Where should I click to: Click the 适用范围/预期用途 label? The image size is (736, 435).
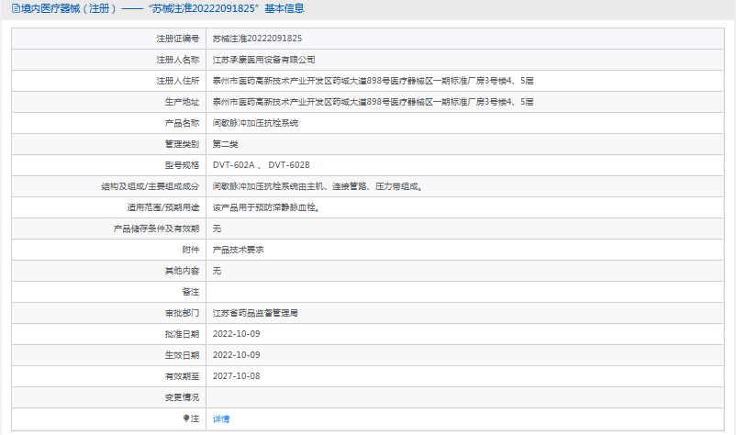[163, 207]
